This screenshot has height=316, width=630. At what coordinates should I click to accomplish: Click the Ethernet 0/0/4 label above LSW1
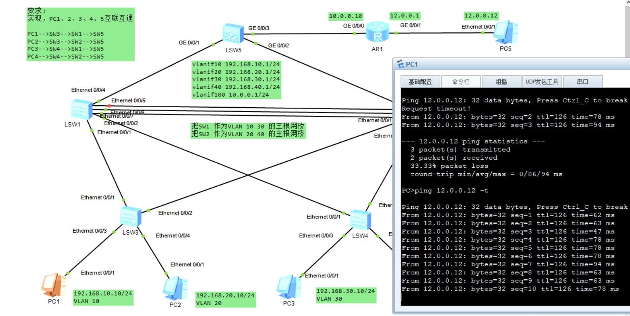[x=88, y=90]
